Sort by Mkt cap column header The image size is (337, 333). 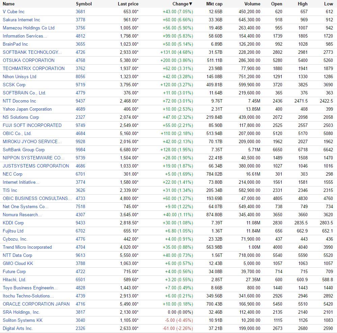(x=214, y=4)
